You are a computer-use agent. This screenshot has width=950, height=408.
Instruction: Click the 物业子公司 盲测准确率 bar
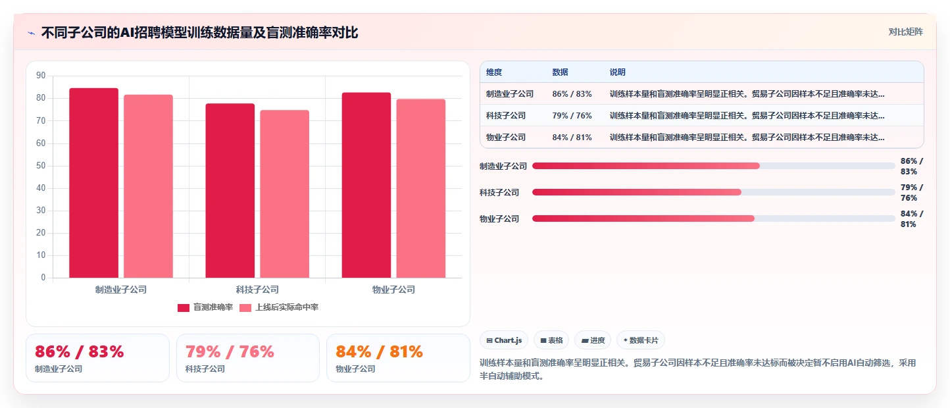(x=366, y=185)
